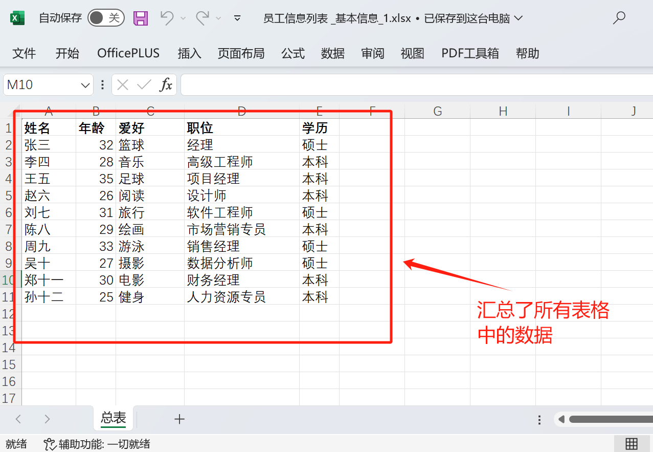Click the next sheet navigation arrow
Viewport: 653px width, 452px height.
(x=47, y=419)
